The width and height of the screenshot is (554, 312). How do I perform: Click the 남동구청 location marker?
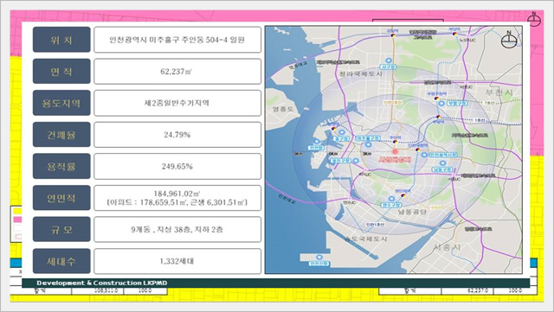442,163
